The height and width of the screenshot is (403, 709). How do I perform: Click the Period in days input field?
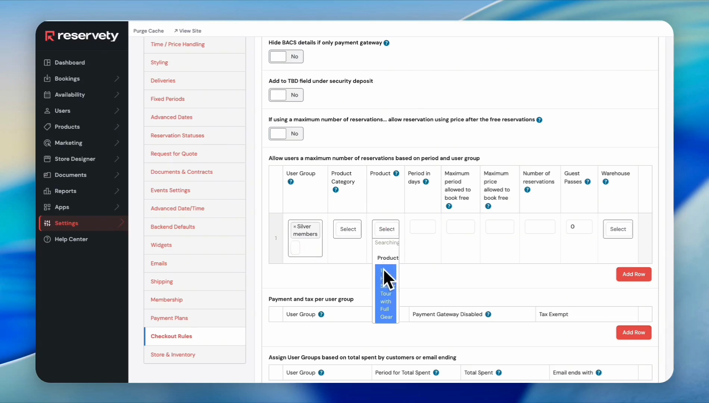[422, 227]
